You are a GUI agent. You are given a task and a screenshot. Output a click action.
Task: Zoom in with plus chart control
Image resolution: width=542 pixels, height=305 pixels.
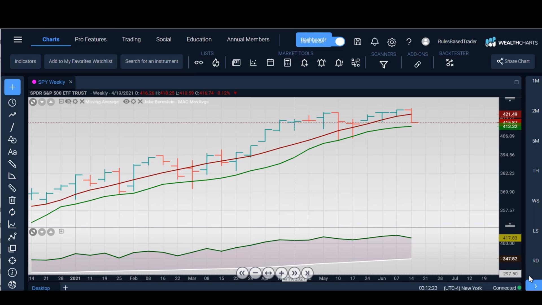click(x=281, y=273)
